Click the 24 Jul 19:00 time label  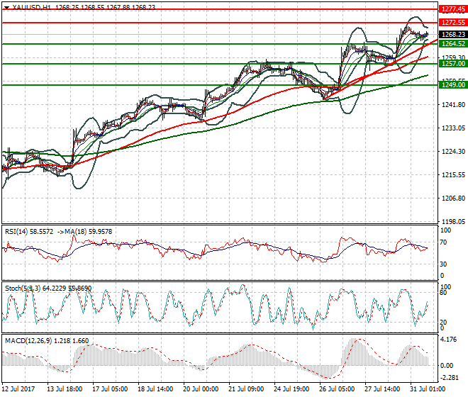[x=291, y=389]
